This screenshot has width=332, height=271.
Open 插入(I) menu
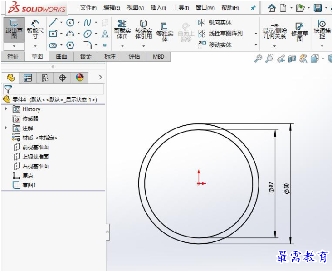tap(158, 8)
